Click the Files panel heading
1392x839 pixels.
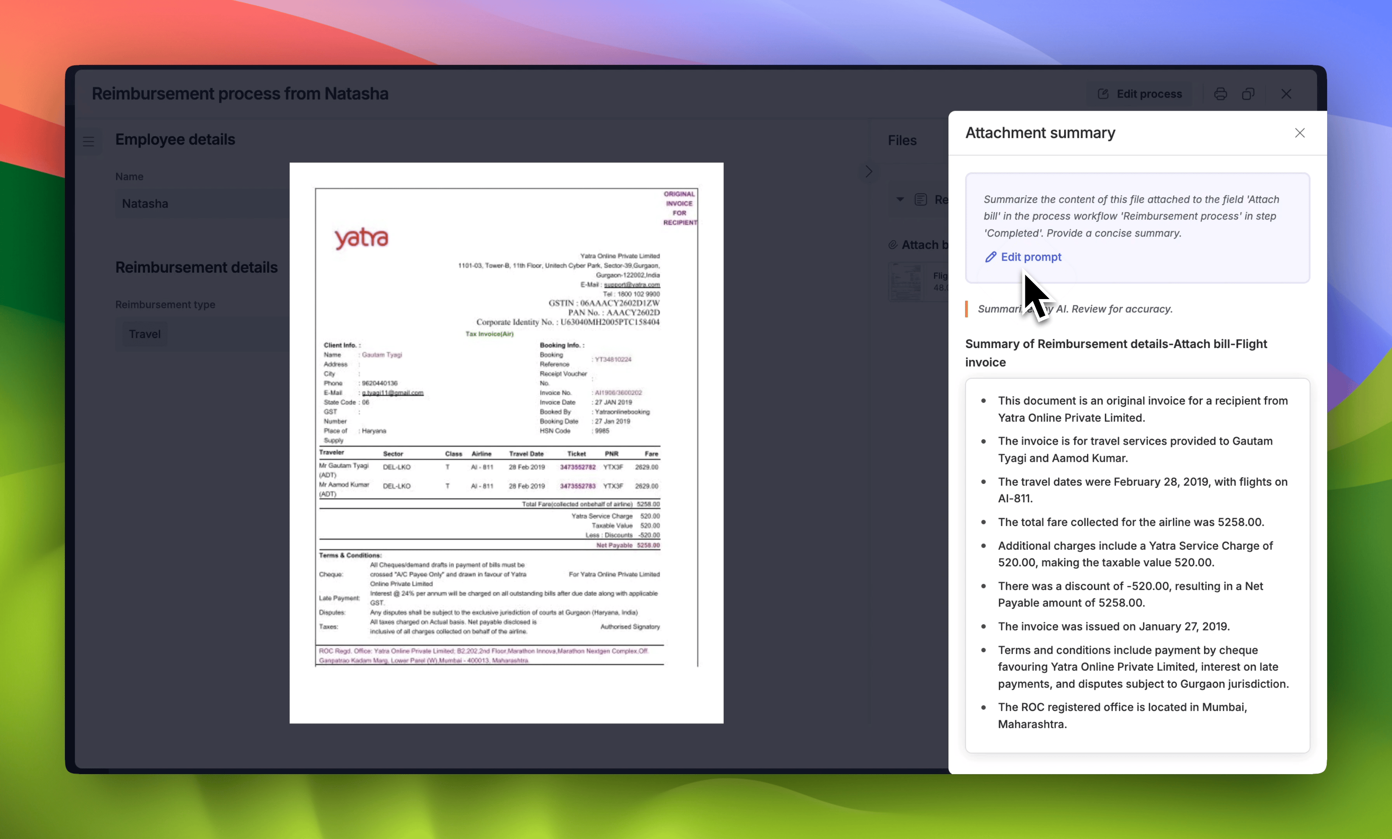(901, 141)
